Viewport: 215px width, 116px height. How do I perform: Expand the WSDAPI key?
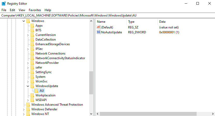28,100
